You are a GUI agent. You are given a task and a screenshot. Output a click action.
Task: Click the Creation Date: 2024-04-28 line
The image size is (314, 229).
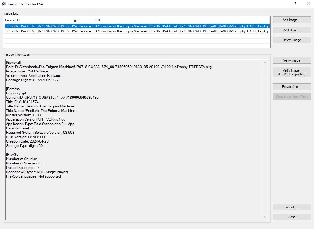pos(27,141)
